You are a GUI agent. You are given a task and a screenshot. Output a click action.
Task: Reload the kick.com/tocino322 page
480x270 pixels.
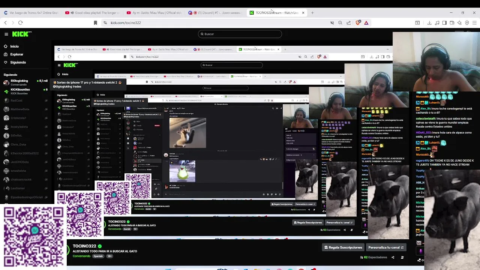(x=21, y=23)
